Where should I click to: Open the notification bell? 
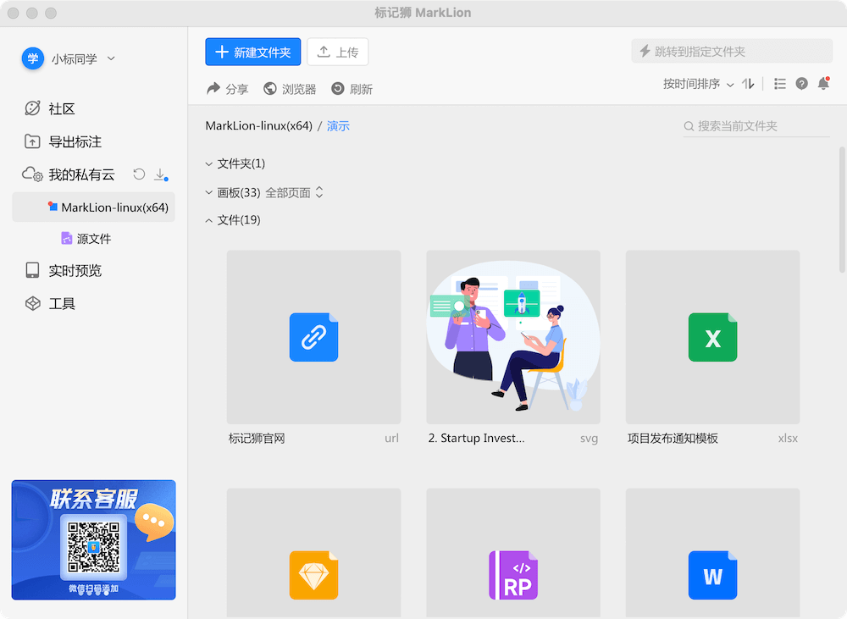(822, 84)
